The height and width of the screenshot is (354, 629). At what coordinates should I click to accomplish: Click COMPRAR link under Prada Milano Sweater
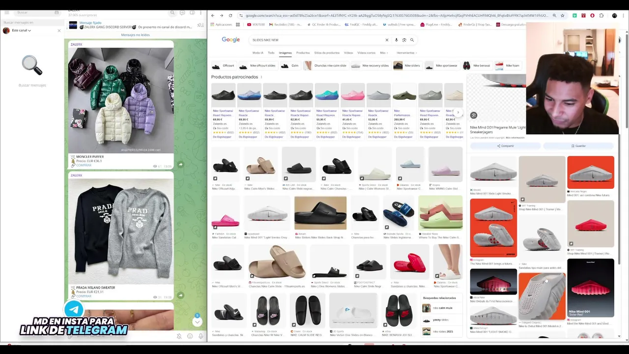tap(84, 296)
